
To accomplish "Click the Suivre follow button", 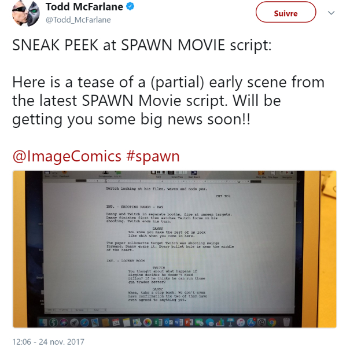I will click(286, 12).
